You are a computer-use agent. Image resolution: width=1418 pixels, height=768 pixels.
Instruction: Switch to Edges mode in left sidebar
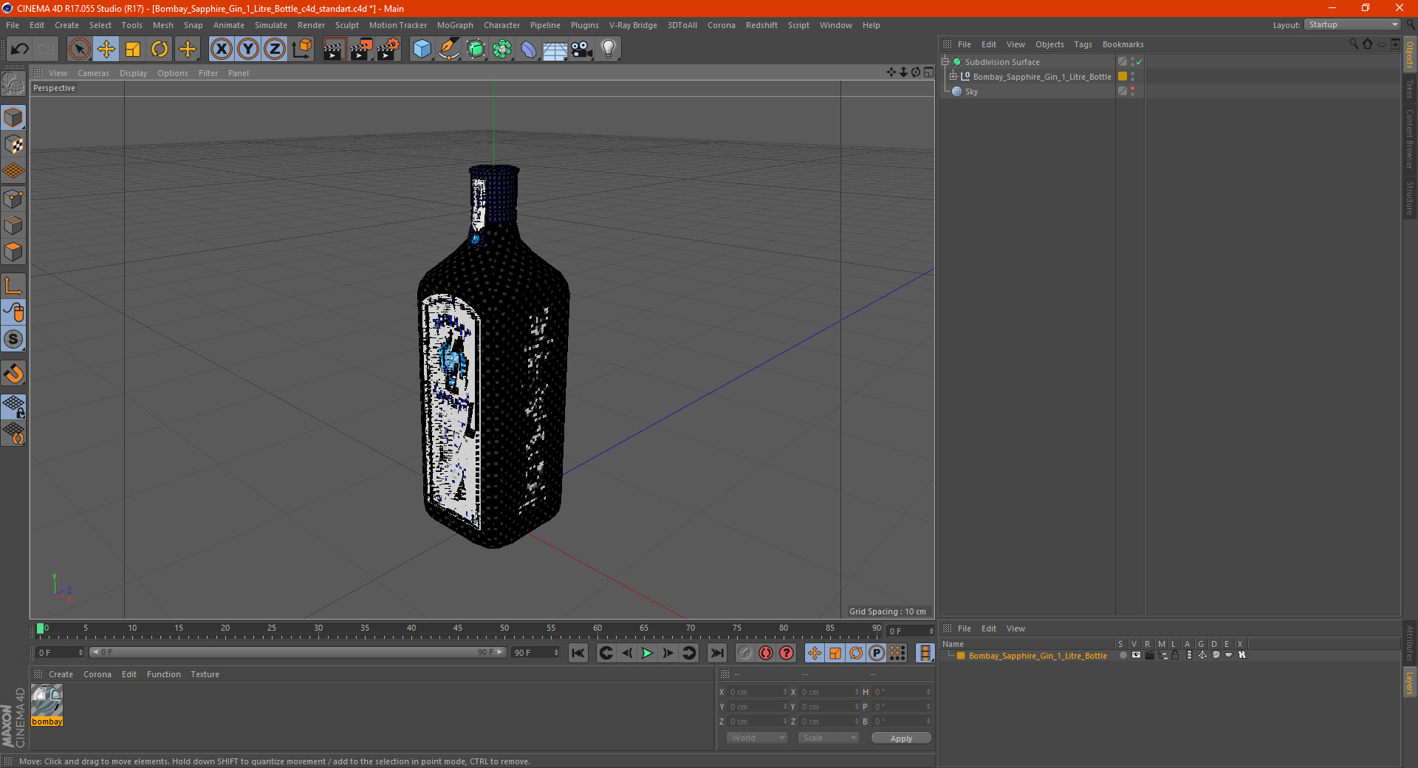[13, 225]
